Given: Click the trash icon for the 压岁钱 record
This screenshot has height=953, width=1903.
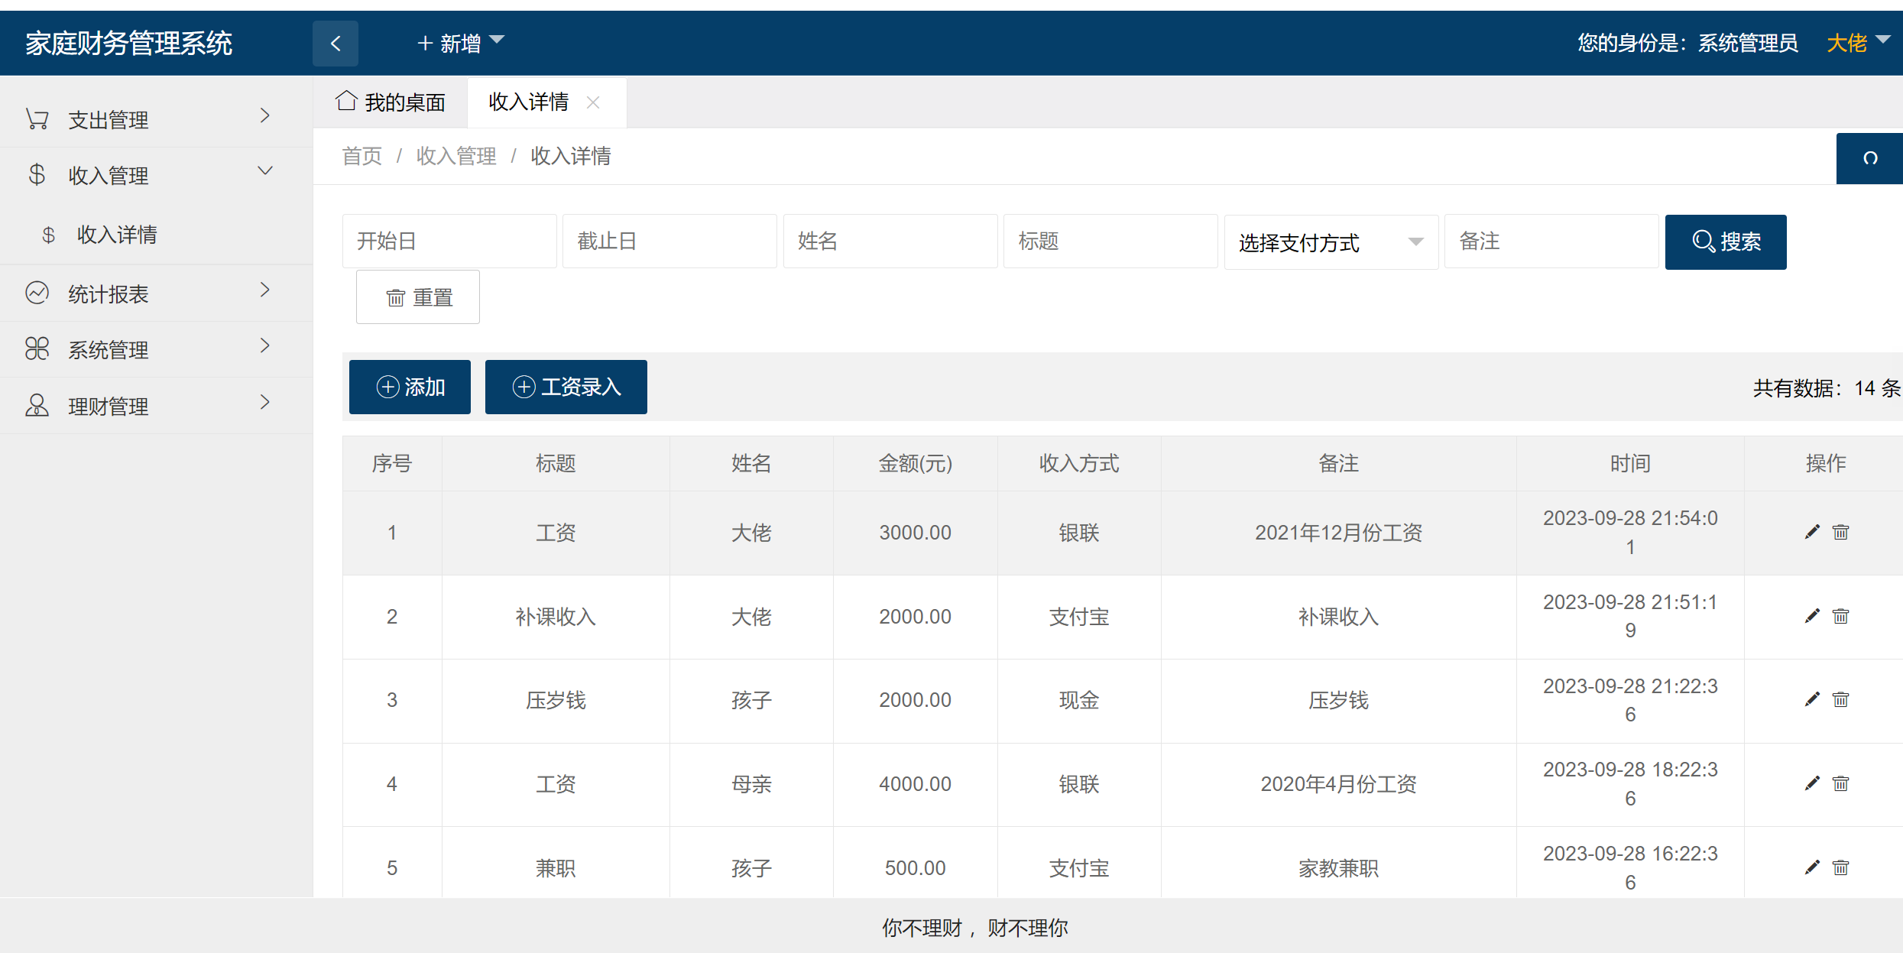Looking at the screenshot, I should (x=1841, y=699).
